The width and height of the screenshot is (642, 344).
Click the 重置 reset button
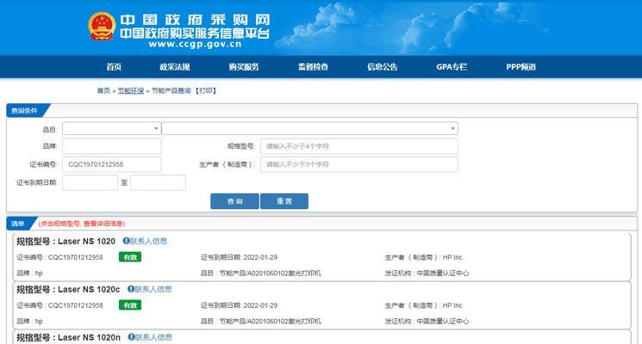[284, 201]
